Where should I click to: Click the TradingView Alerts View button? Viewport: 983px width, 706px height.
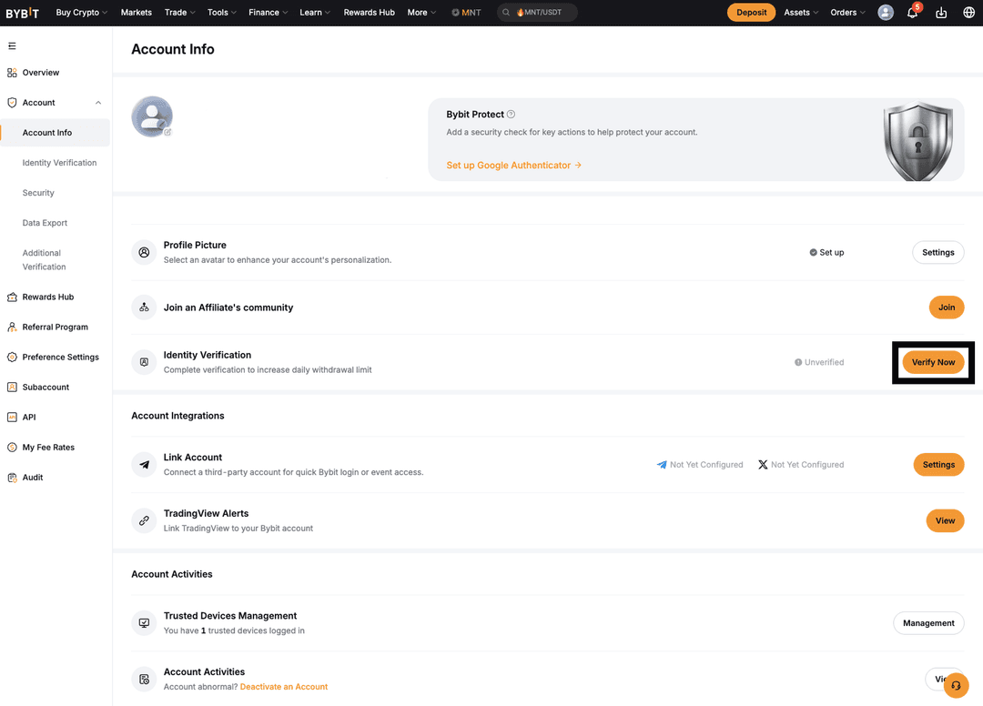pyautogui.click(x=945, y=520)
